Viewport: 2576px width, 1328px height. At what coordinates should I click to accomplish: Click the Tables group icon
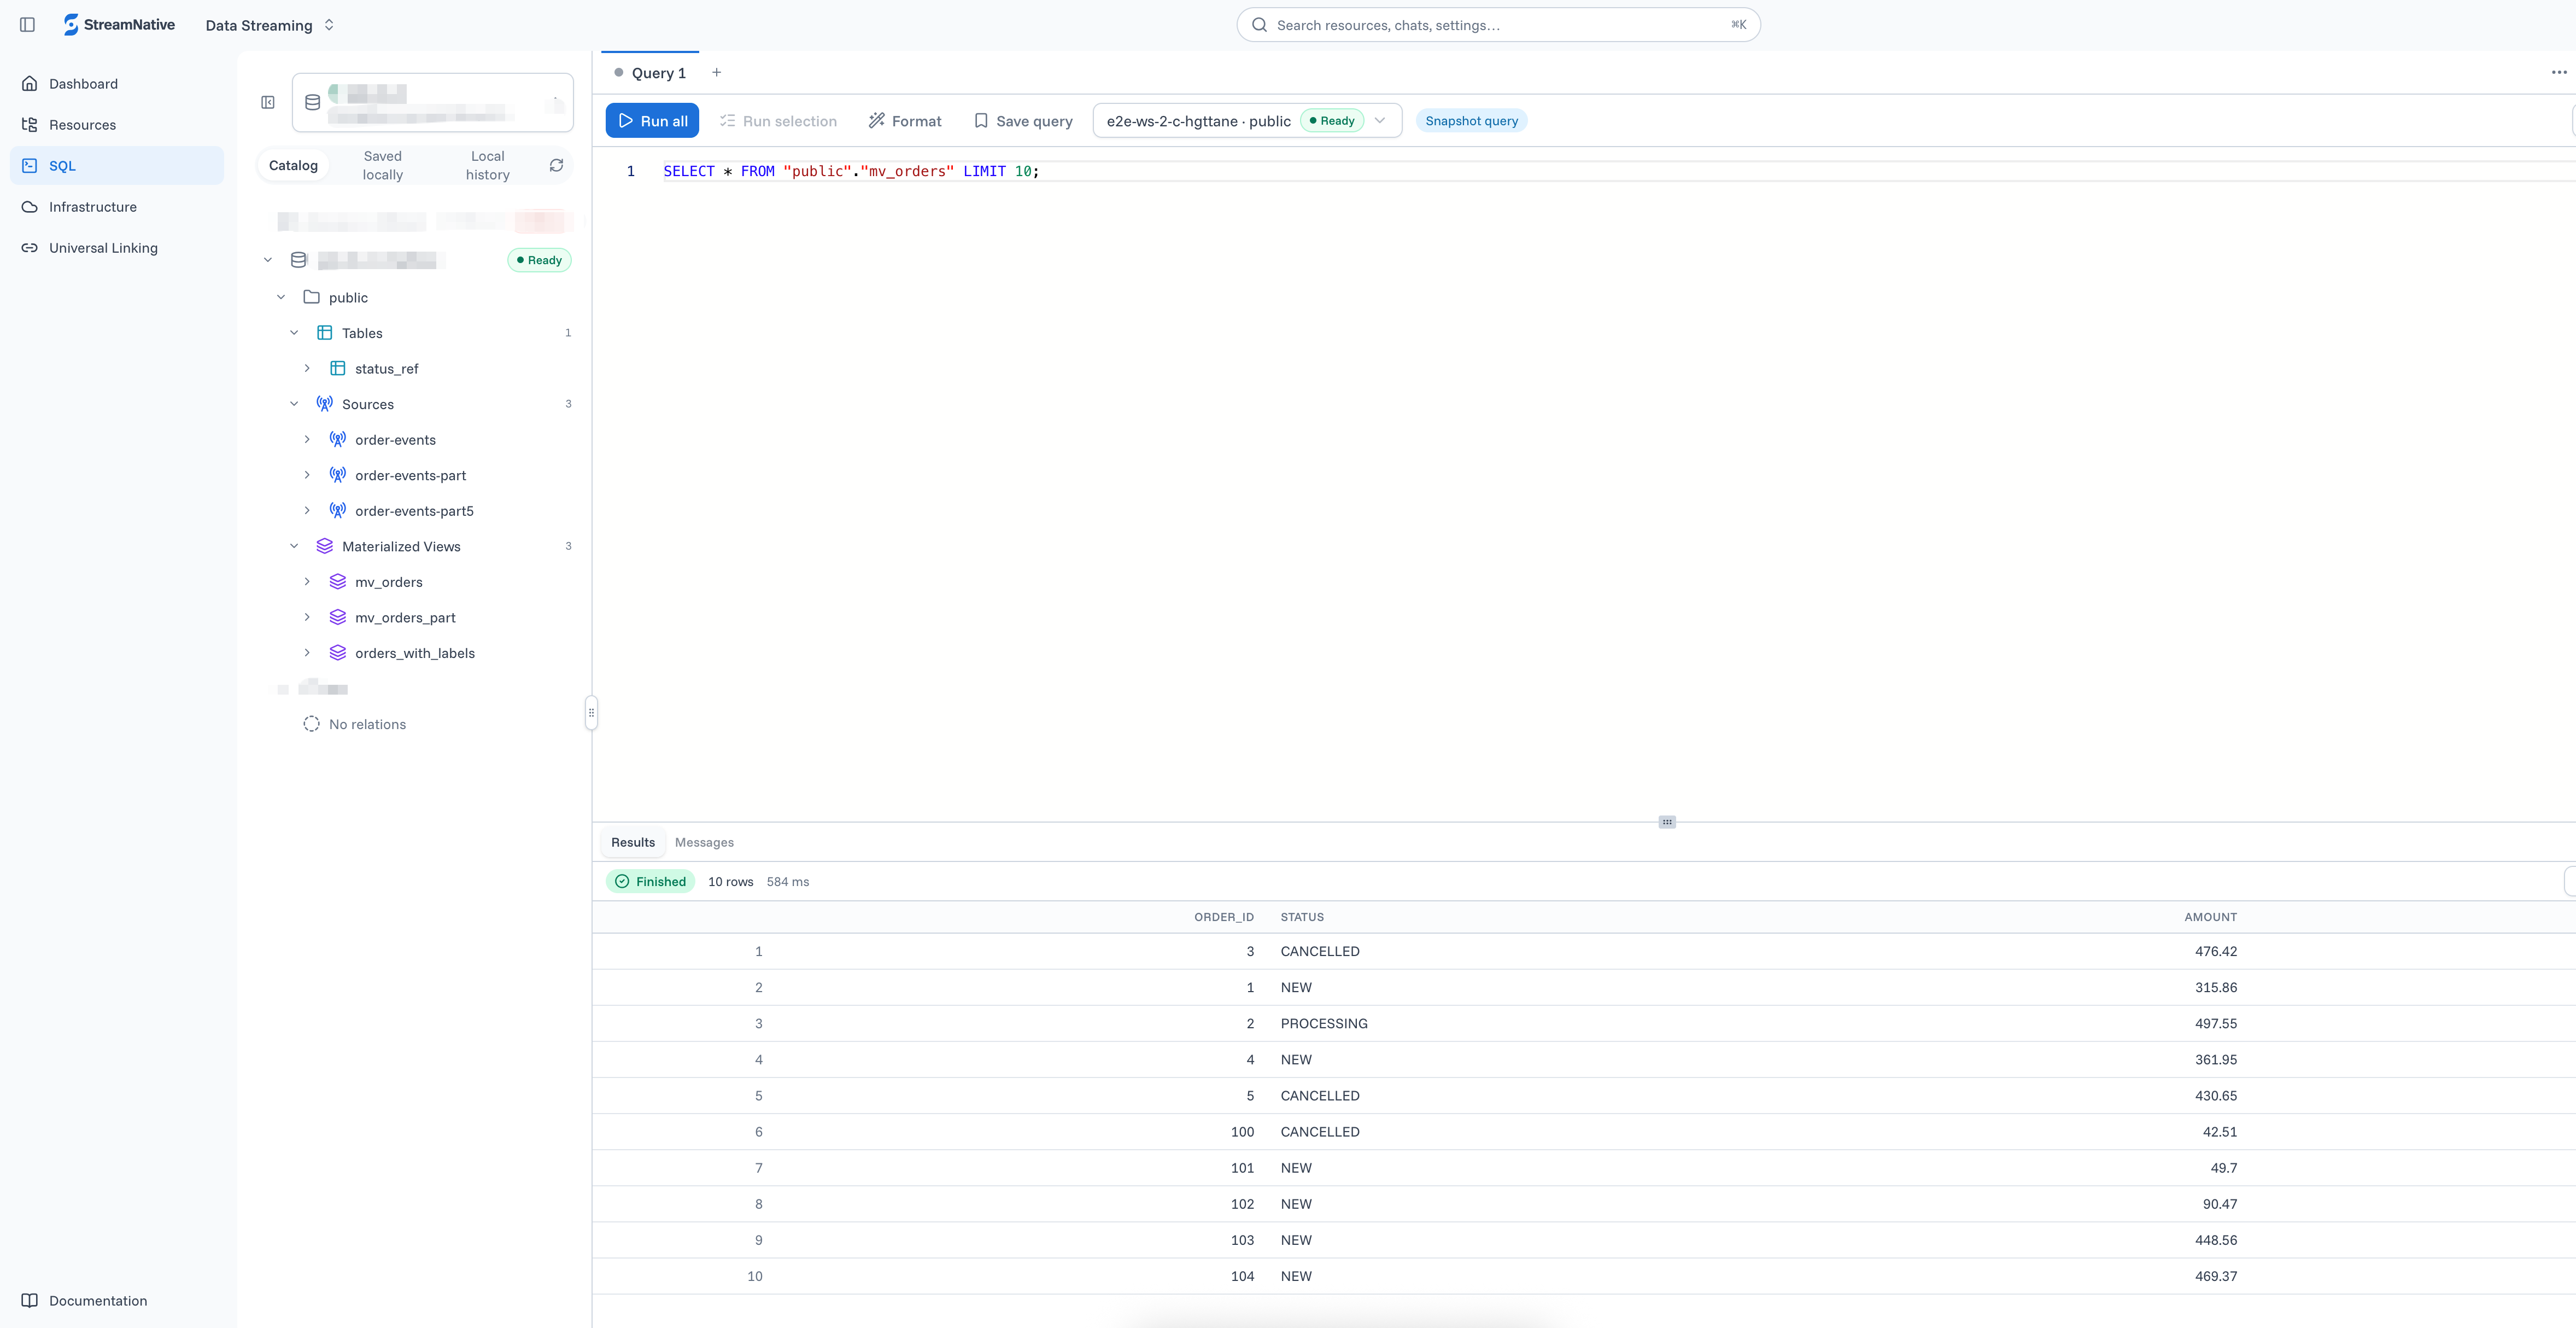point(324,333)
